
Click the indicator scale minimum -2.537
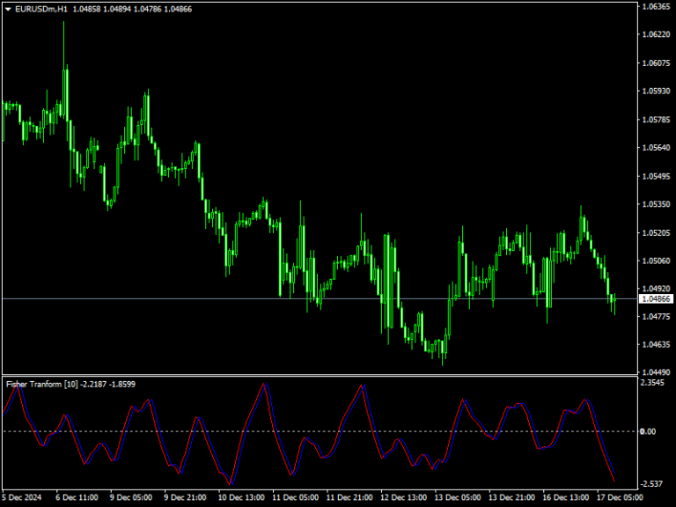(x=652, y=484)
